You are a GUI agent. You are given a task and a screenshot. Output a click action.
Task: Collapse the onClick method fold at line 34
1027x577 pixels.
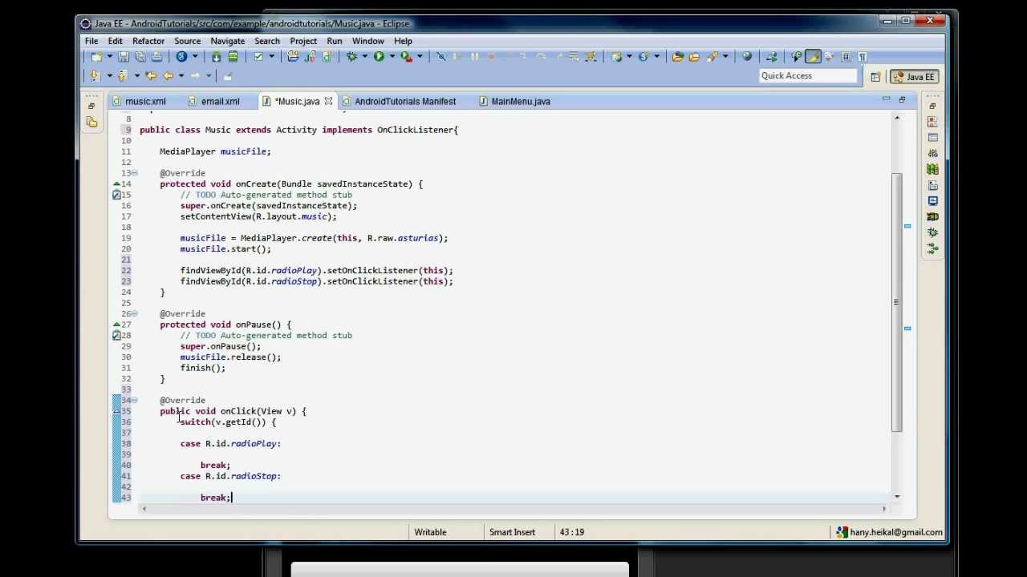[x=134, y=400]
